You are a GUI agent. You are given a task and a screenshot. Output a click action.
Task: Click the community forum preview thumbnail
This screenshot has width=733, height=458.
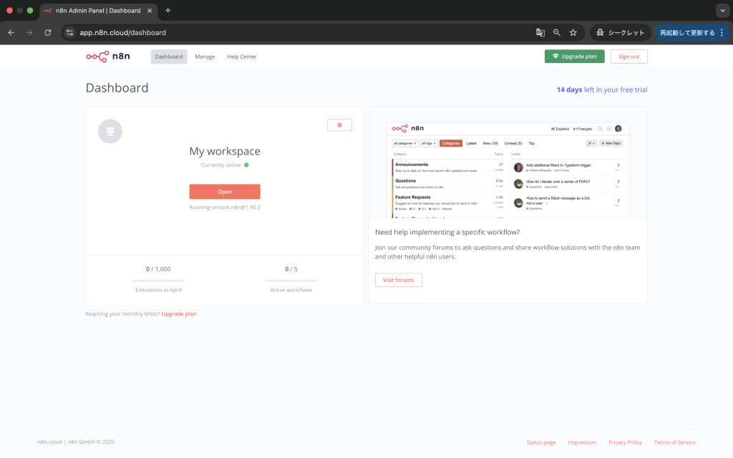[508, 170]
